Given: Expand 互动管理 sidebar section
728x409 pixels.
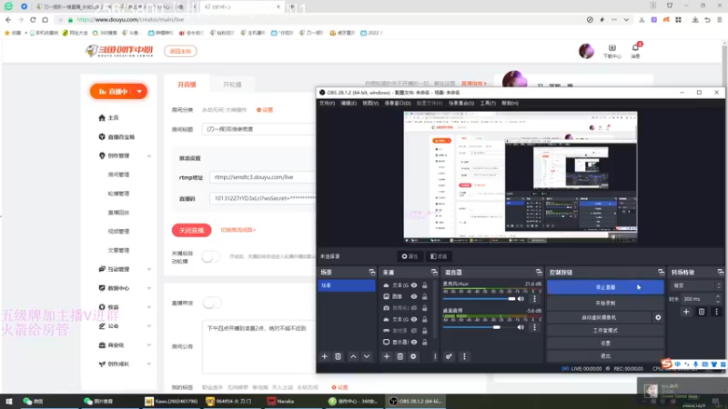Looking at the screenshot, I should tap(149, 269).
